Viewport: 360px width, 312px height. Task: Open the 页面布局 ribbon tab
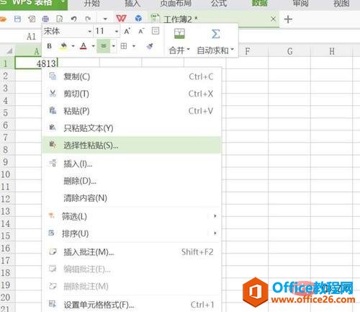[x=176, y=4]
